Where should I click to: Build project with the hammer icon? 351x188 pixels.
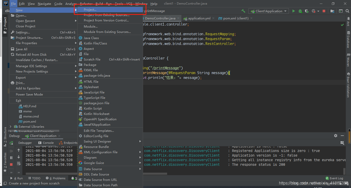pyautogui.click(x=243, y=11)
